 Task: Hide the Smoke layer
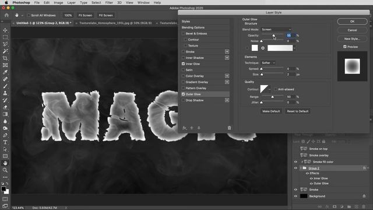[x=295, y=190]
